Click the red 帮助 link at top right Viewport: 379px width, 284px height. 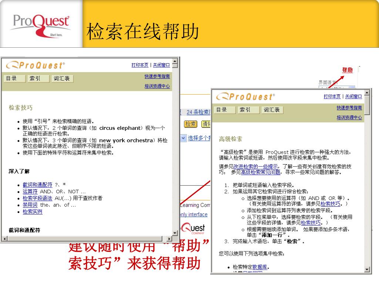[347, 70]
